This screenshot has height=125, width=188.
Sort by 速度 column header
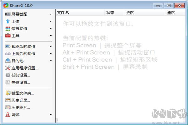[x=175, y=12]
